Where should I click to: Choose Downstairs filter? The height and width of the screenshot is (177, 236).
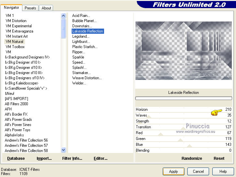82,26
